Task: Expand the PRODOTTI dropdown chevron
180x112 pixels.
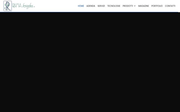Action: [x=135, y=6]
